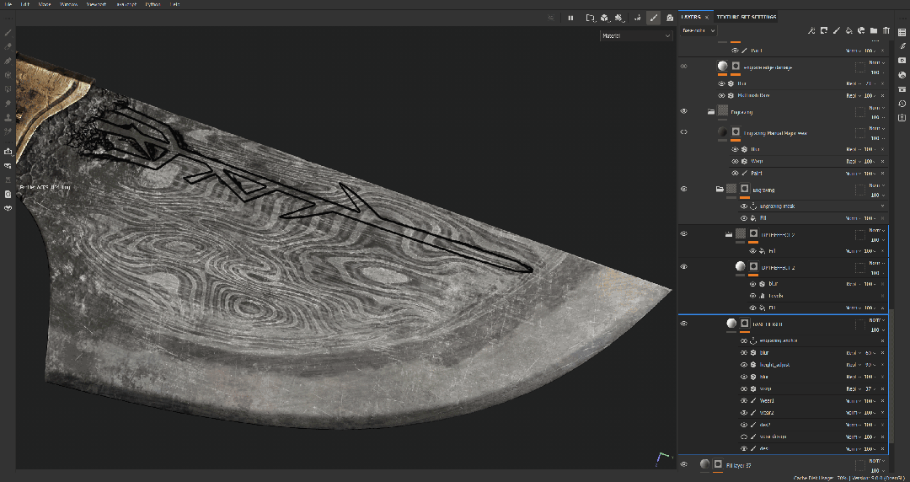Click the Add effect wand icon
Screen dimensions: 910x482
[x=811, y=30]
